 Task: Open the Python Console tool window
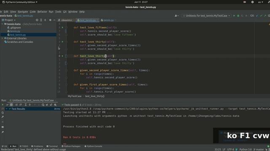click(x=93, y=146)
